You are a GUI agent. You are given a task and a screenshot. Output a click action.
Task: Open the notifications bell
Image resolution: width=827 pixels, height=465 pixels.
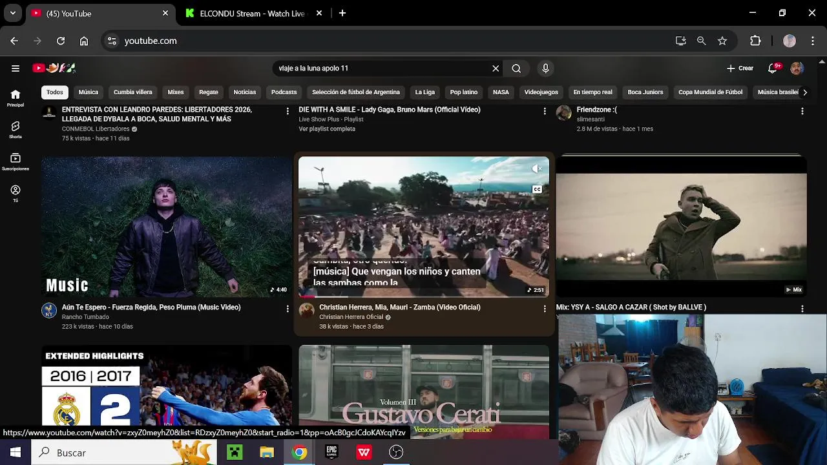tap(773, 68)
